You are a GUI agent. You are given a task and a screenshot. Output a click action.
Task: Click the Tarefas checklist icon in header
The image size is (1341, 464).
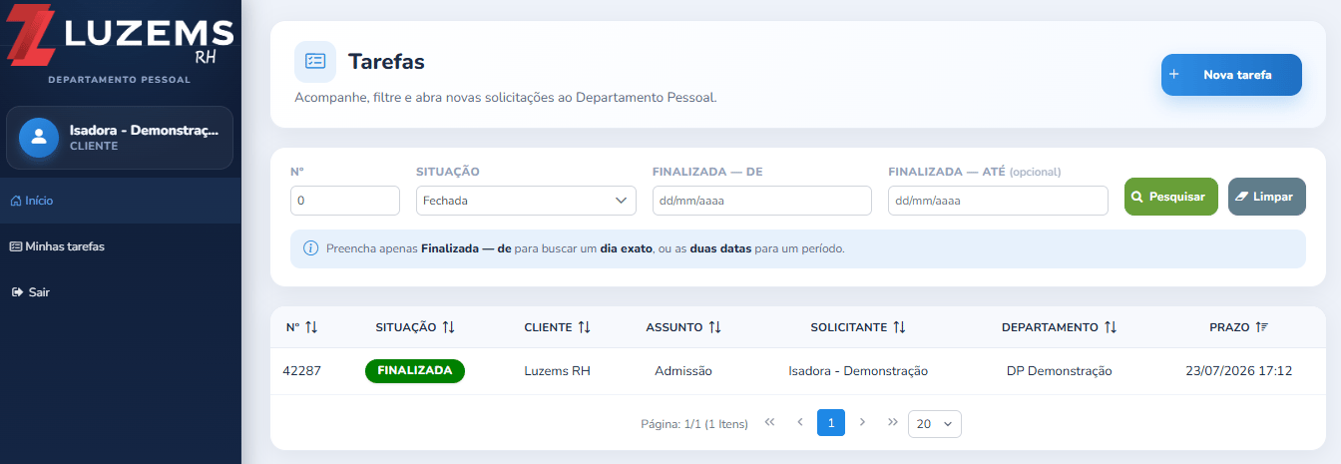315,62
